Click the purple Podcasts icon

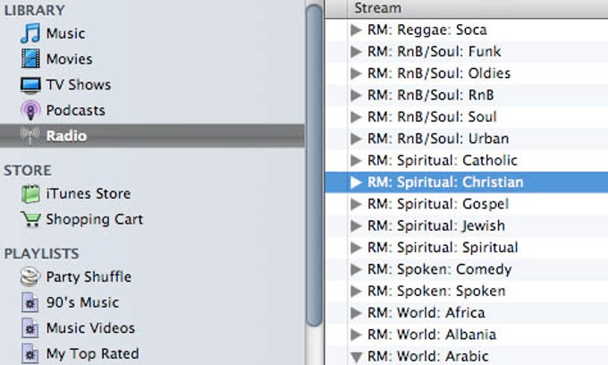pos(30,110)
